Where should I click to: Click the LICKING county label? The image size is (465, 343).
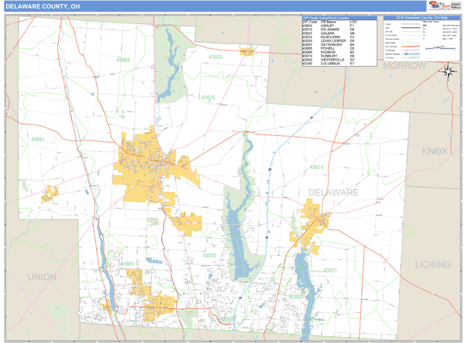tap(432, 265)
